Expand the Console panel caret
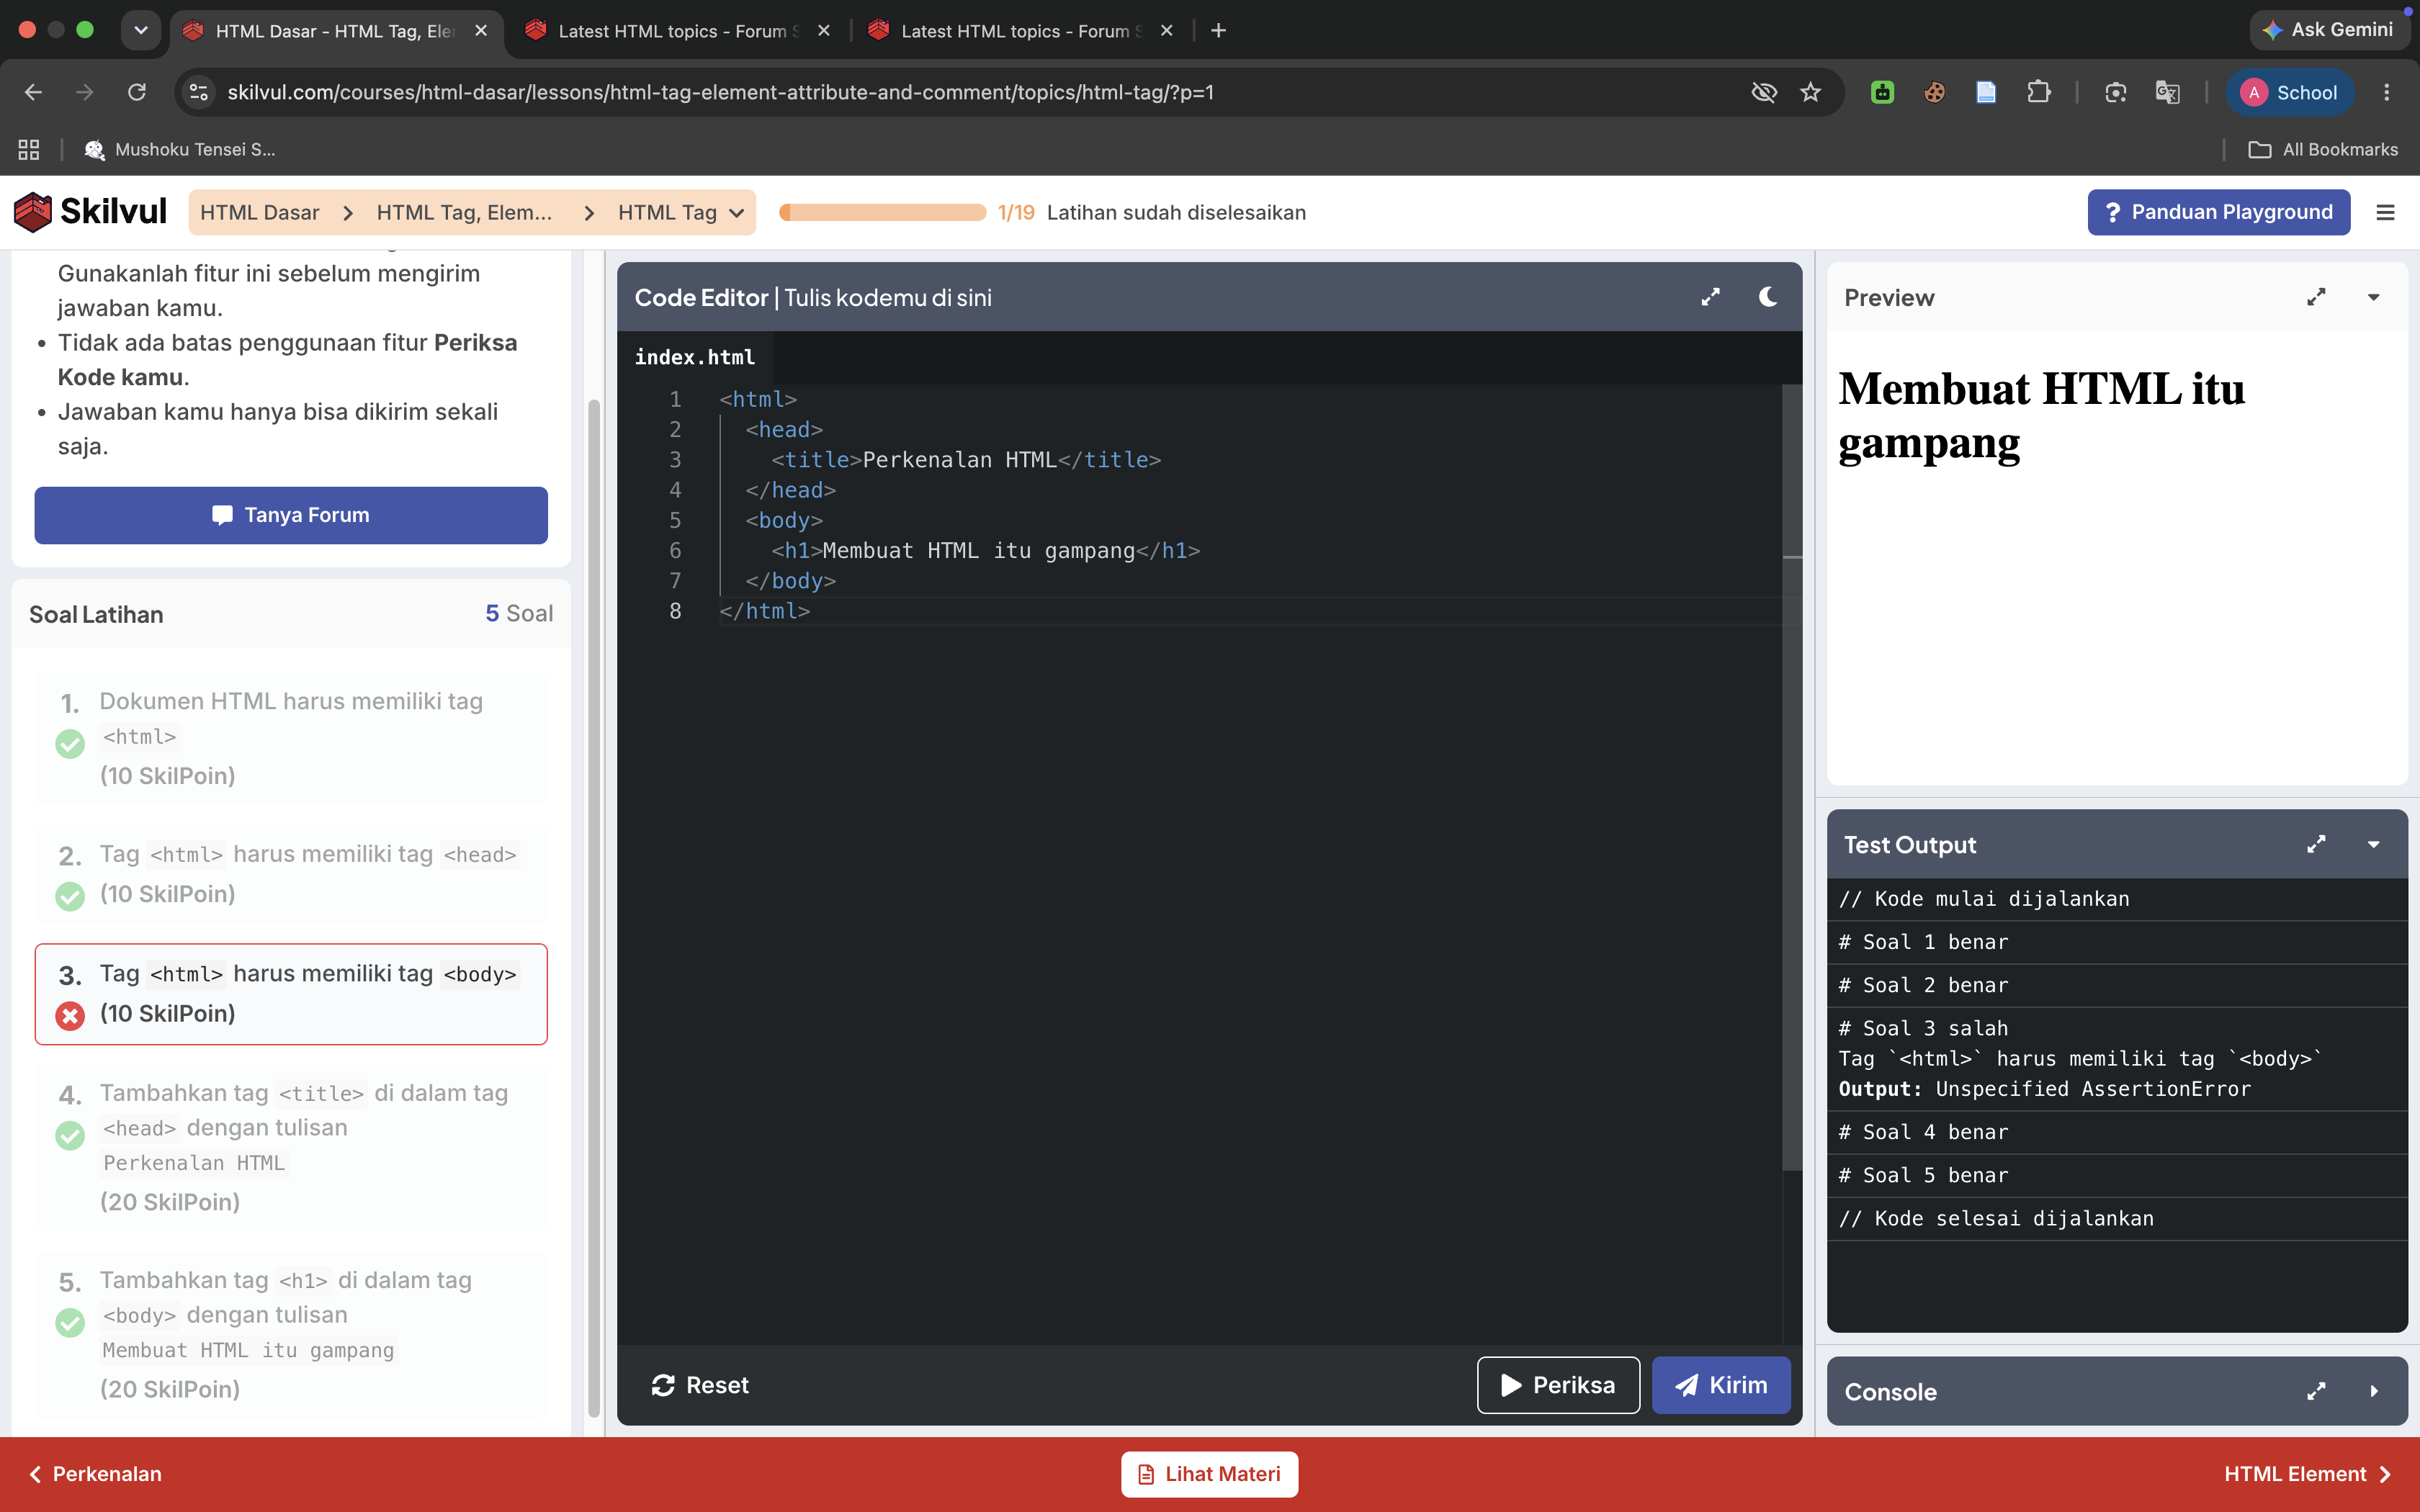This screenshot has width=2420, height=1512. 2373,1391
